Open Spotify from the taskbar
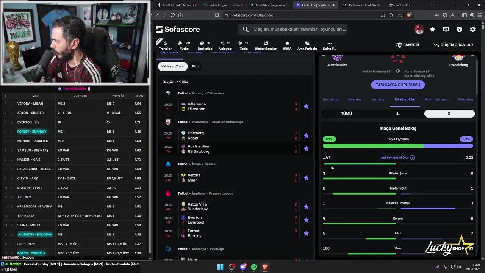Viewport: 485px width, 273px height. tap(254, 267)
